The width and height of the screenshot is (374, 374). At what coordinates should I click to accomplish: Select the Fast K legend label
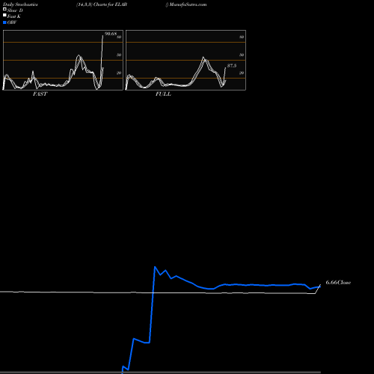(14, 16)
